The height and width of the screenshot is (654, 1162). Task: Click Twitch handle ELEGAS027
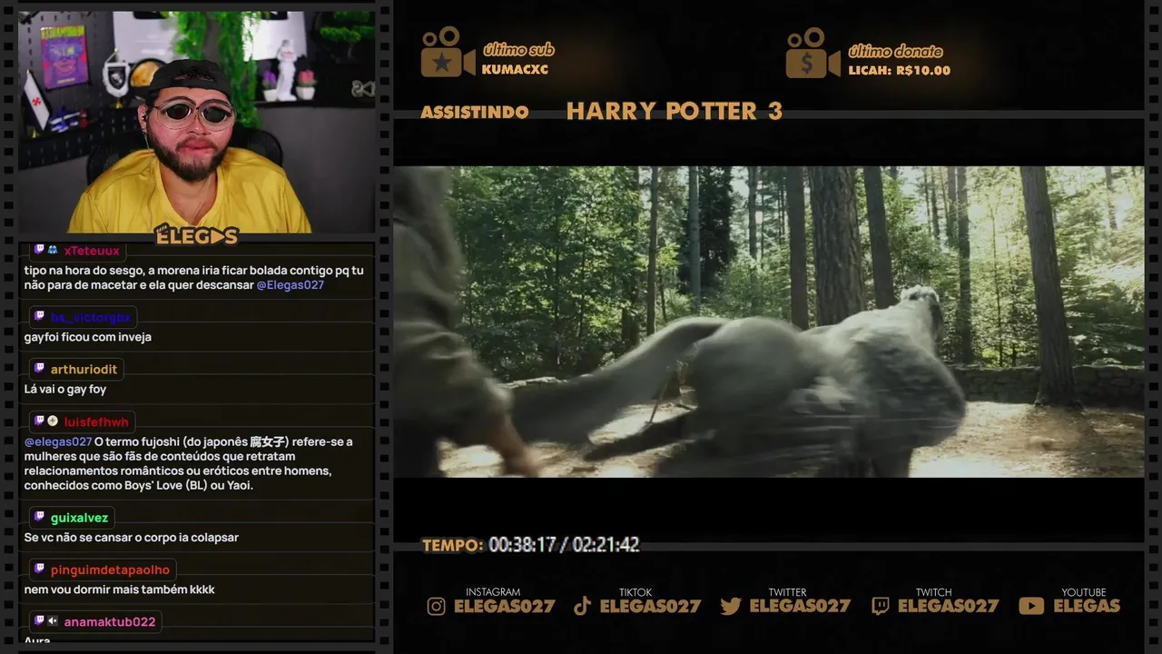pyautogui.click(x=948, y=606)
